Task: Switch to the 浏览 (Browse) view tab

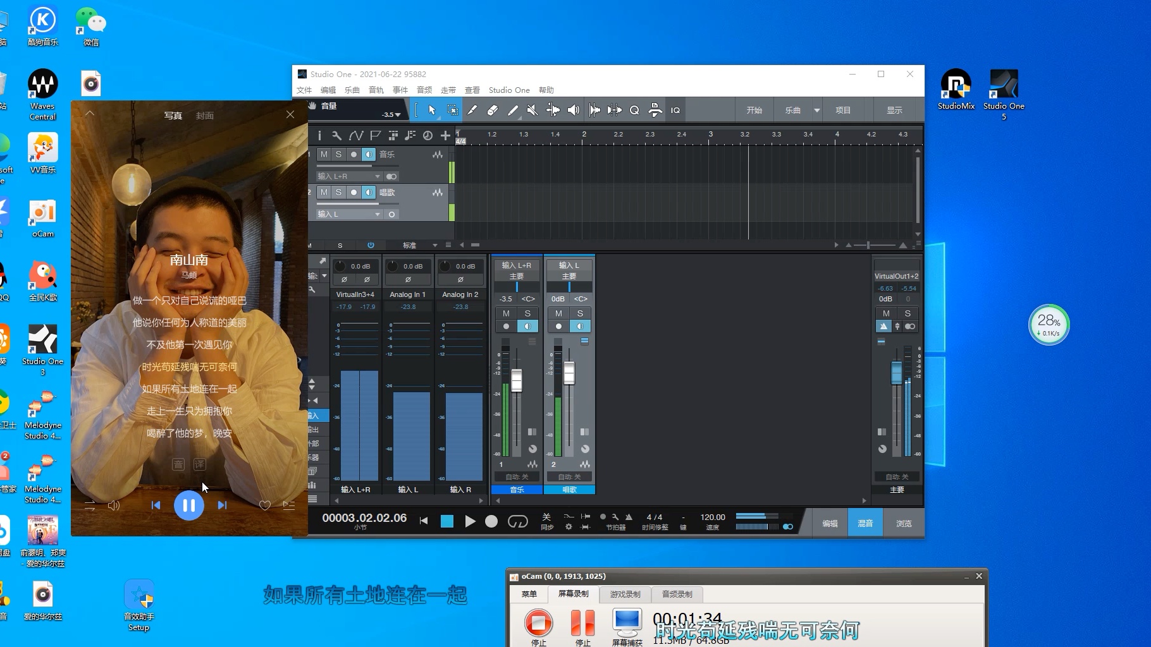Action: click(903, 523)
